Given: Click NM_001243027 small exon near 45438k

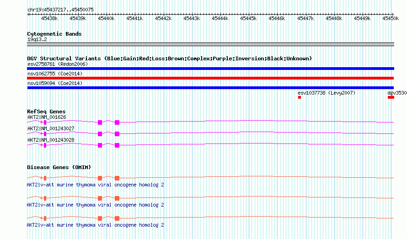Looking at the screenshot, I should pos(45,134).
